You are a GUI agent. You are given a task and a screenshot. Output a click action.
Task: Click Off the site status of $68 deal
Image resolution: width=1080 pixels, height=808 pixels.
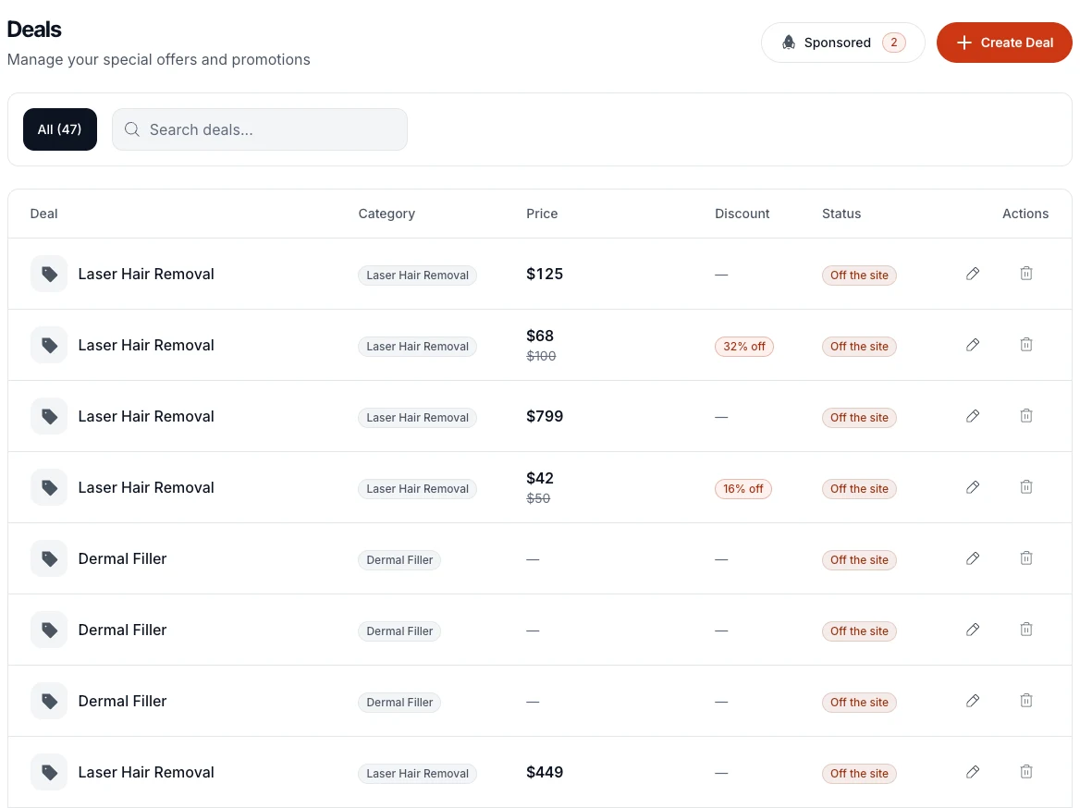click(x=859, y=347)
